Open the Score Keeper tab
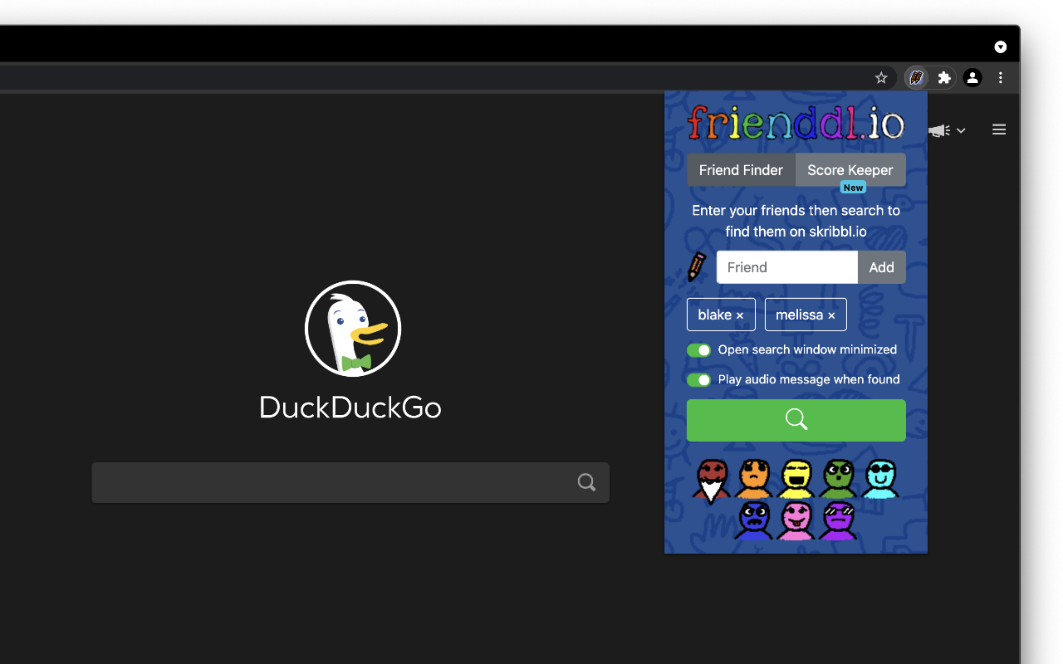 click(x=850, y=169)
